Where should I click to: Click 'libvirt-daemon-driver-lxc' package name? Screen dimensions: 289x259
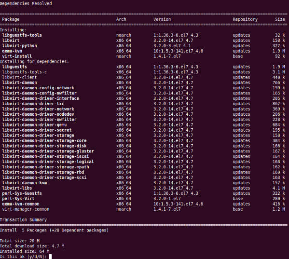33,104
